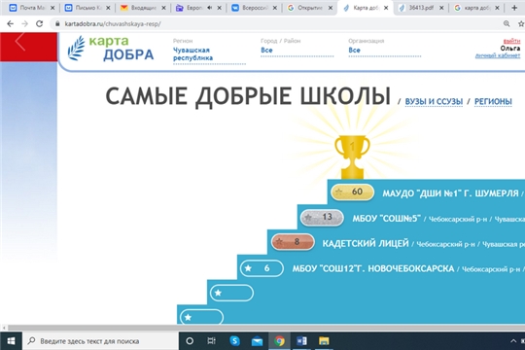Open Skype from the taskbar
Image resolution: width=525 pixels, height=350 pixels.
(x=234, y=341)
